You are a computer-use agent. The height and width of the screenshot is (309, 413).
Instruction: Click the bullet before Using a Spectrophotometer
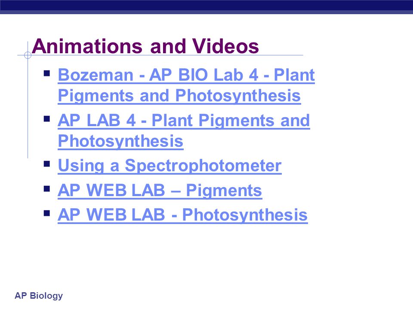pyautogui.click(x=47, y=164)
